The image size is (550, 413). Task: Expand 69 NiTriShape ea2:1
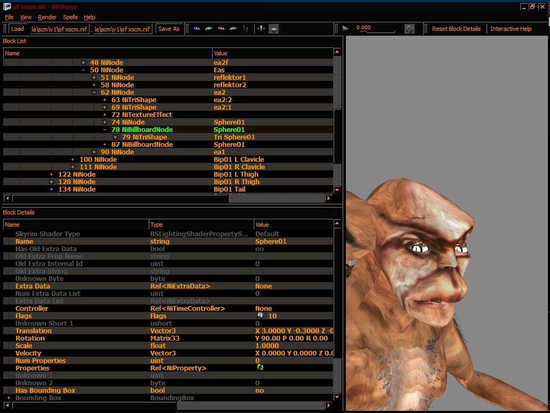coord(104,107)
